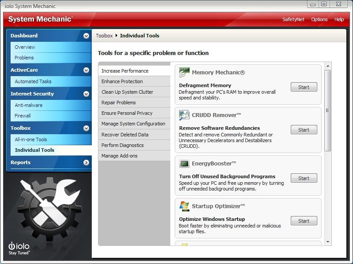Viewport: 353px width, 264px height.
Task: Collapse the Internet Security section chevron
Action: point(86,94)
